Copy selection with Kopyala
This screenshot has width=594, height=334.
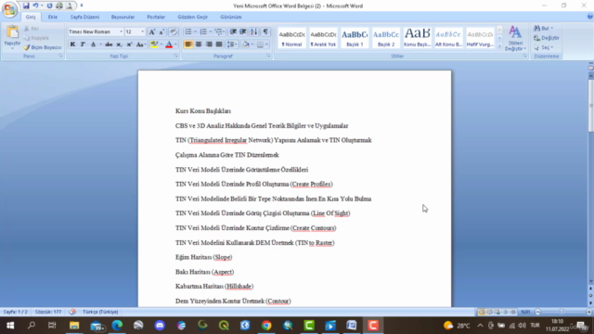coord(36,38)
